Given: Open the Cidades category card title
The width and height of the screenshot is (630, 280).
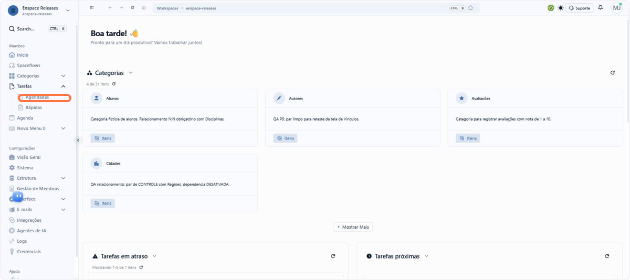Looking at the screenshot, I should click(x=113, y=164).
